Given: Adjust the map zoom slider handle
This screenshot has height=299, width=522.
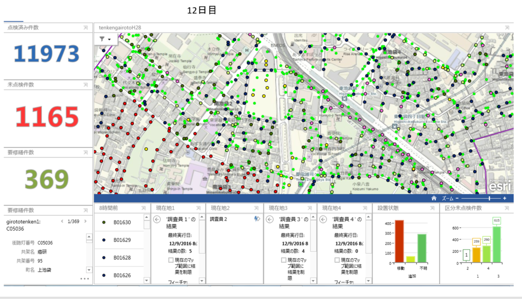Looking at the screenshot, I should 489,199.
